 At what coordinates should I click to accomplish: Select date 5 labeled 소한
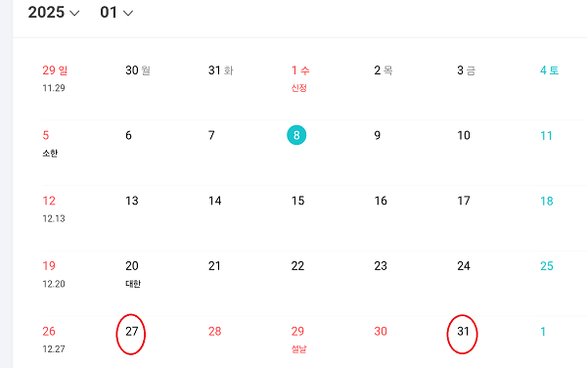point(50,143)
